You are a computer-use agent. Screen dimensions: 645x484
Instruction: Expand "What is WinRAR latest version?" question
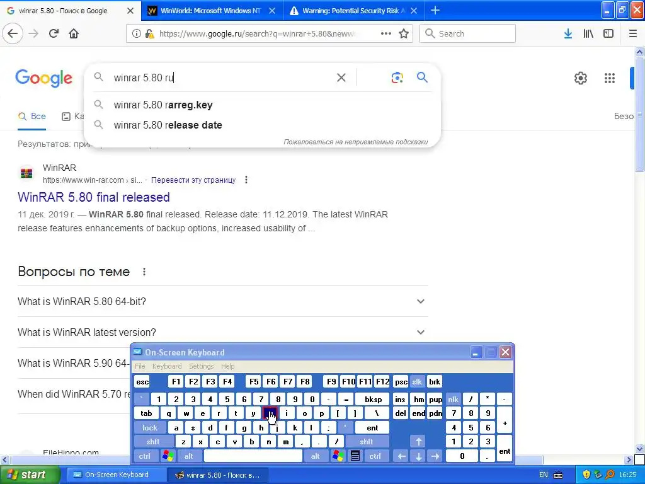click(222, 332)
